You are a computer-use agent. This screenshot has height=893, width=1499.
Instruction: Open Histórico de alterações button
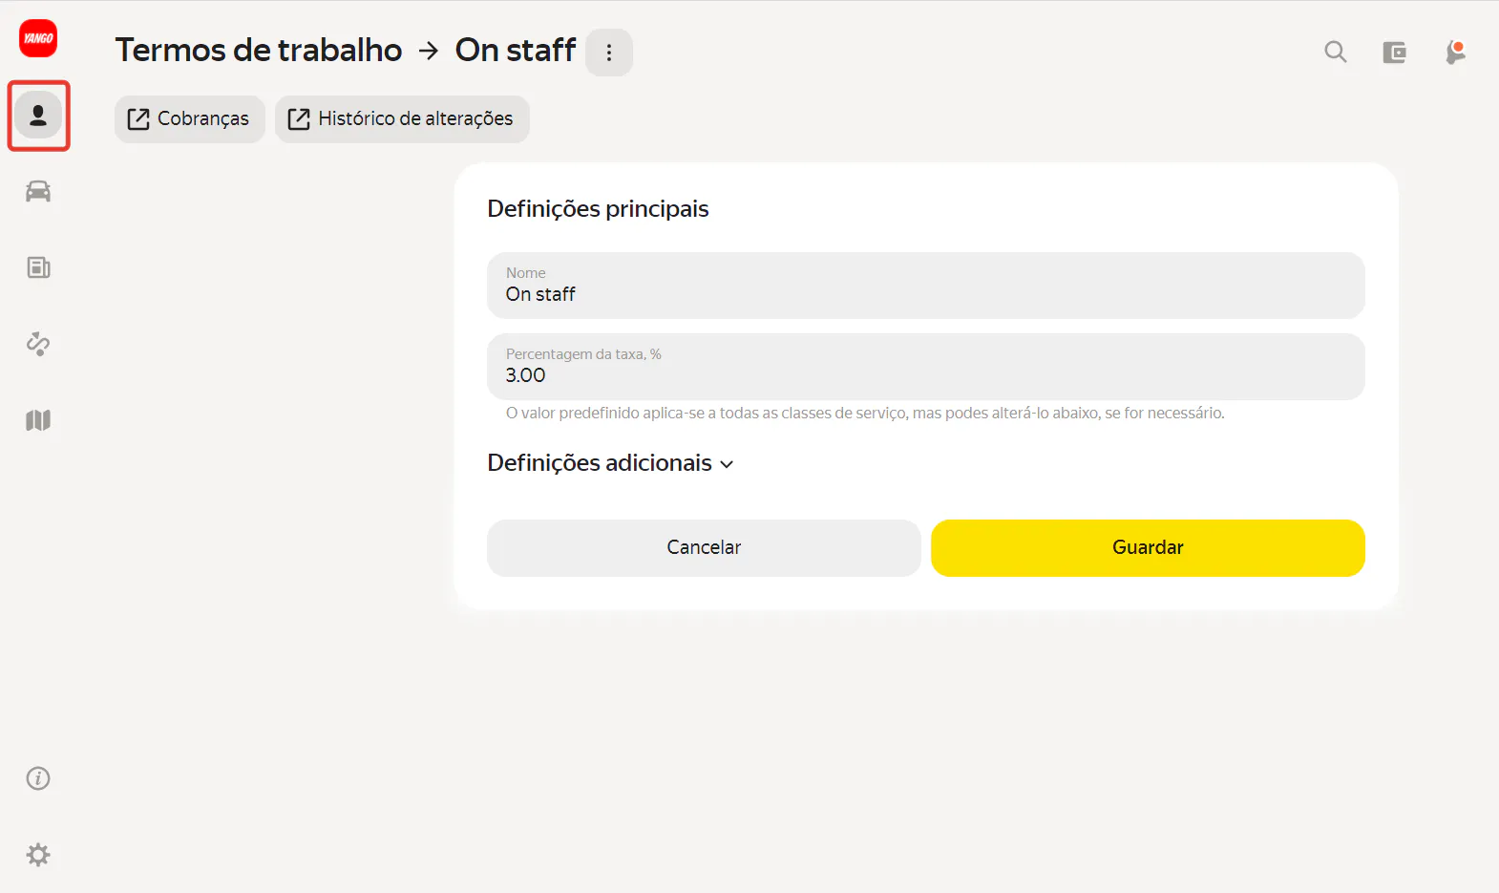402,119
